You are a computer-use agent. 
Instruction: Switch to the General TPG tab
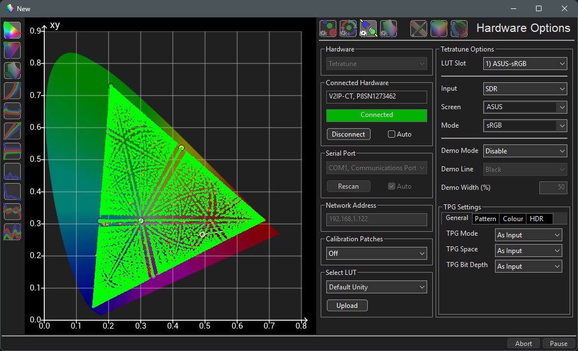[457, 218]
